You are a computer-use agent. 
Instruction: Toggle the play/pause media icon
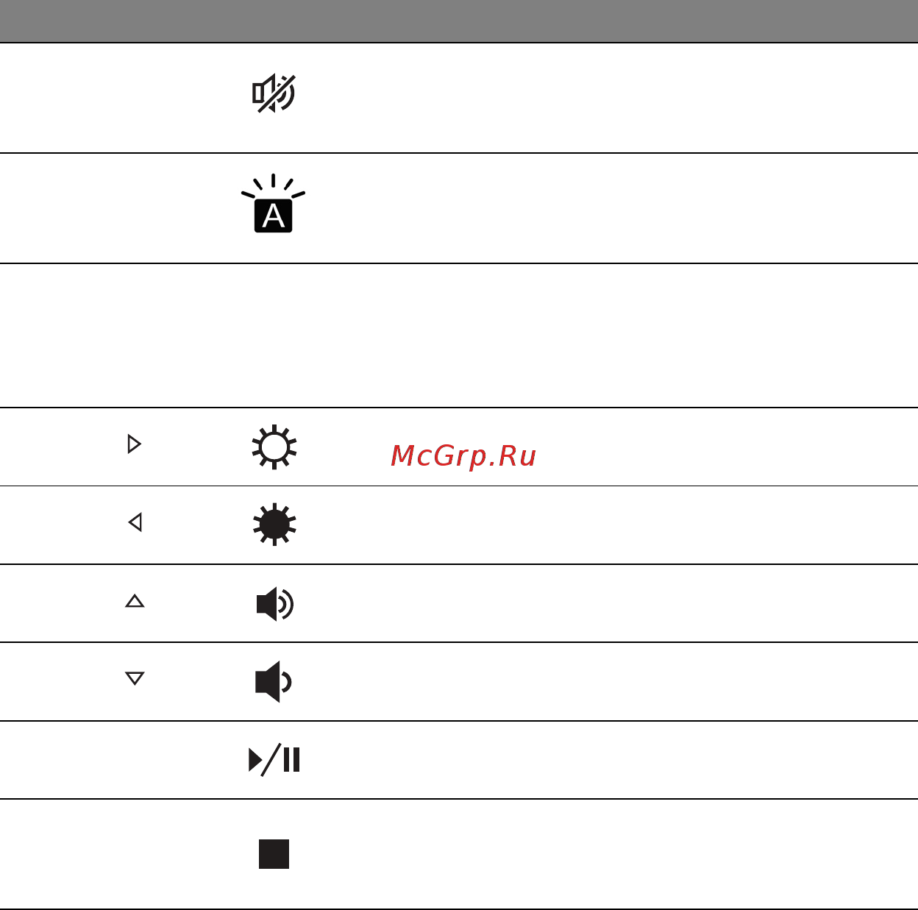click(274, 760)
